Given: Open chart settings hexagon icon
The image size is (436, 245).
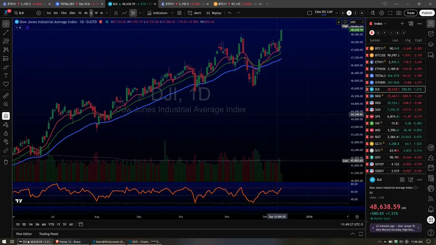Looking at the screenshot, I should point(381,13).
